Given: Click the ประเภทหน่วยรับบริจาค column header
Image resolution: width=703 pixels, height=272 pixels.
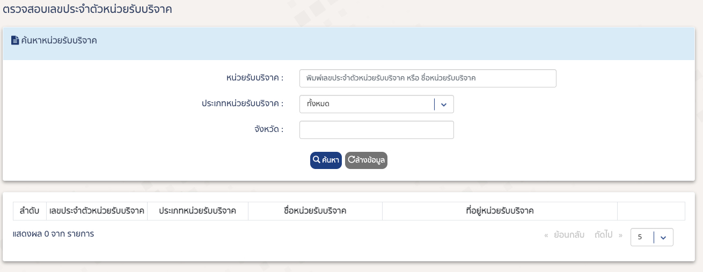Looking at the screenshot, I should pyautogui.click(x=198, y=211).
